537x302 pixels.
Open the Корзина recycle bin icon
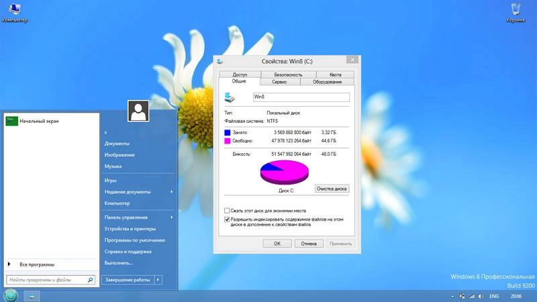[516, 13]
